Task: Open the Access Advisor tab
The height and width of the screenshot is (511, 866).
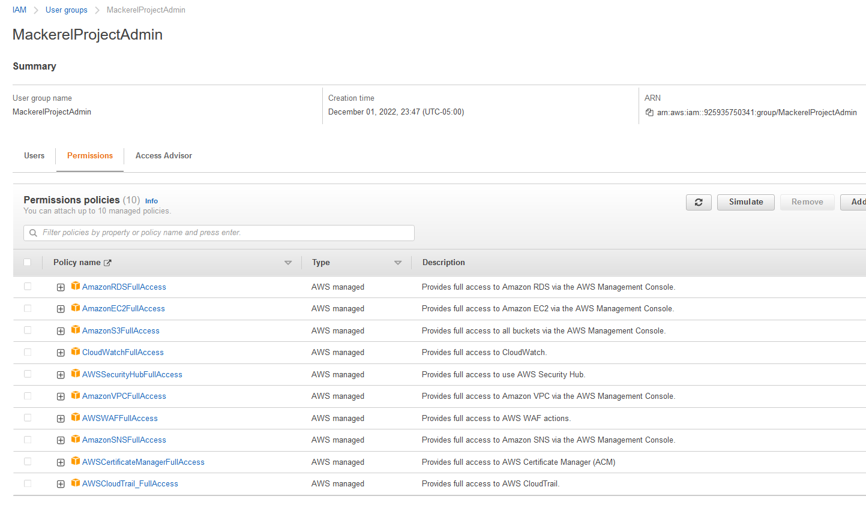Action: 164,155
